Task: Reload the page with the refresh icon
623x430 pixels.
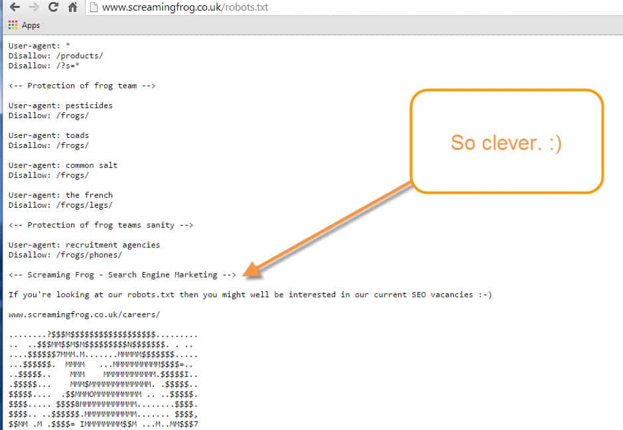Action: pyautogui.click(x=53, y=7)
